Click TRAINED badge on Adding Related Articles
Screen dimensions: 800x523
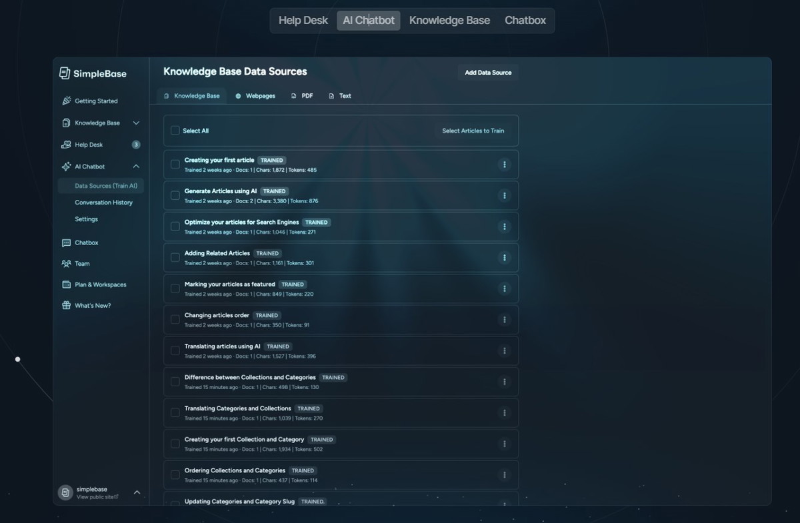(267, 253)
